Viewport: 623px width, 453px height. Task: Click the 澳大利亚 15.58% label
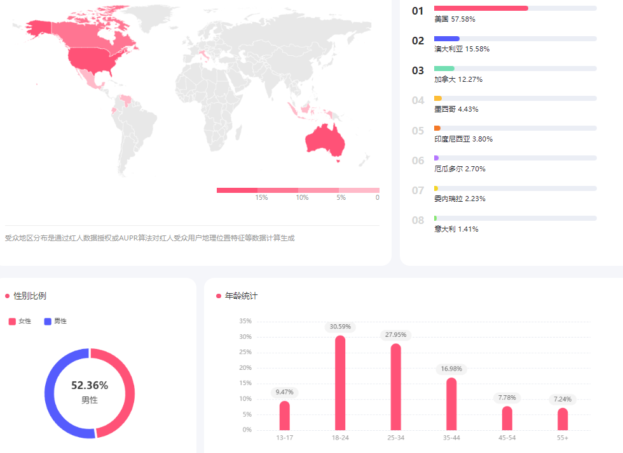[462, 49]
